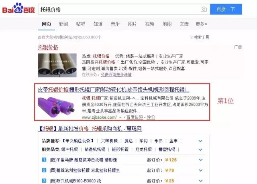
Task: Switch to the 图片 tab
Action: (132, 24)
